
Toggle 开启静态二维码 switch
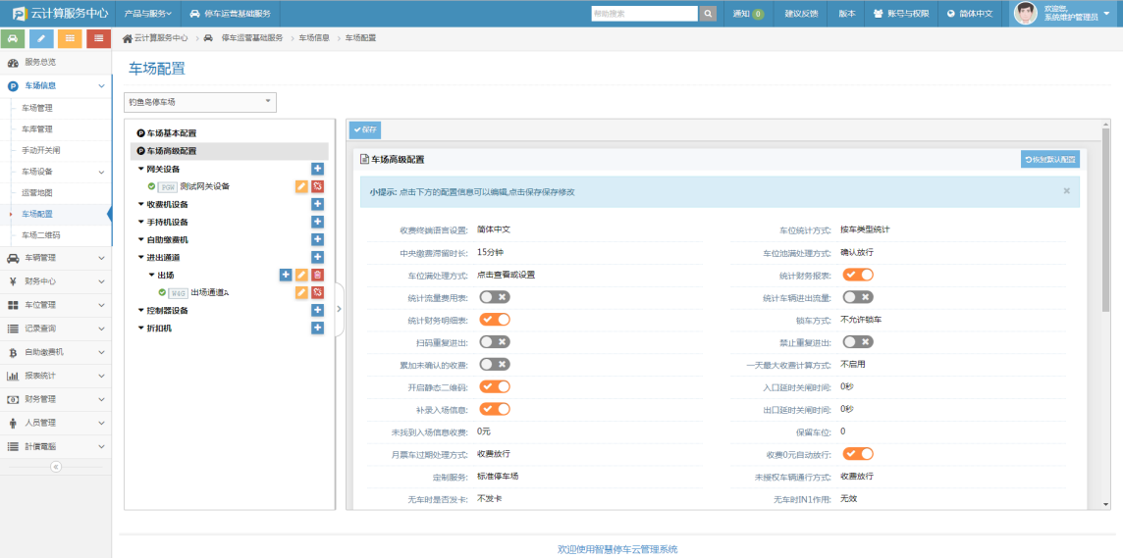coord(494,386)
